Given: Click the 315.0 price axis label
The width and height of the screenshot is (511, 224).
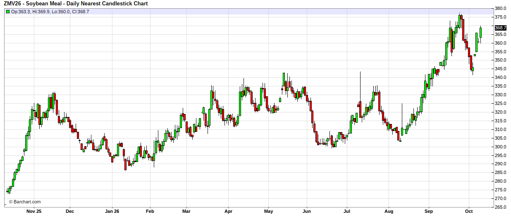Looking at the screenshot, I should (x=501, y=121).
